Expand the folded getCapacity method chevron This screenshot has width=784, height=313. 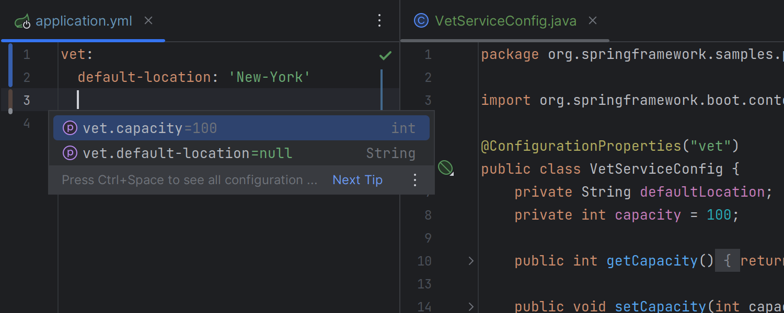click(471, 261)
